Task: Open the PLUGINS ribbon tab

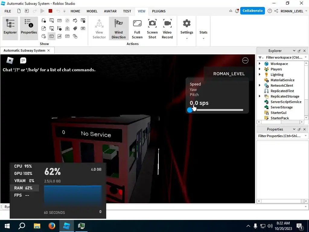Action: (159, 11)
